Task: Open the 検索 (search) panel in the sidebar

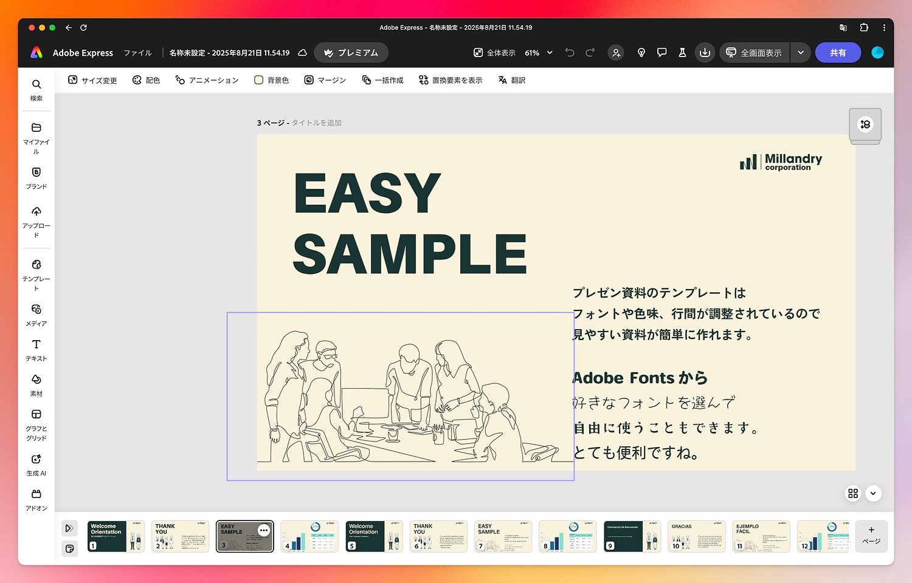Action: [36, 89]
